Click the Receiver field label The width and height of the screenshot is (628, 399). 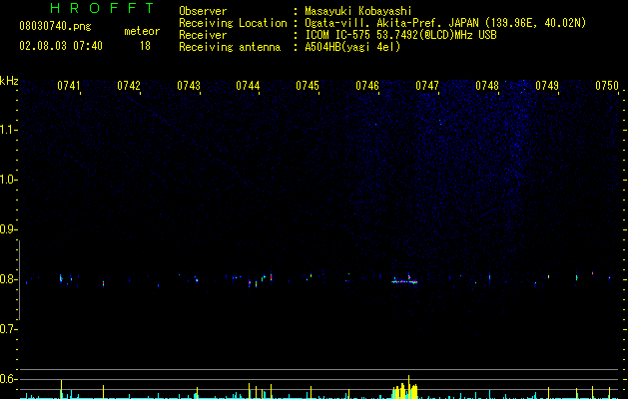[x=203, y=35]
